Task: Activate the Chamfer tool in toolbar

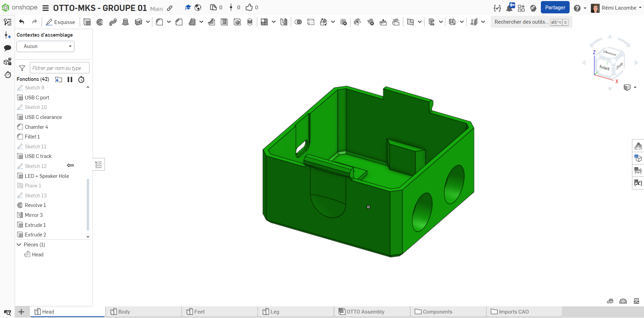Action: click(179, 22)
